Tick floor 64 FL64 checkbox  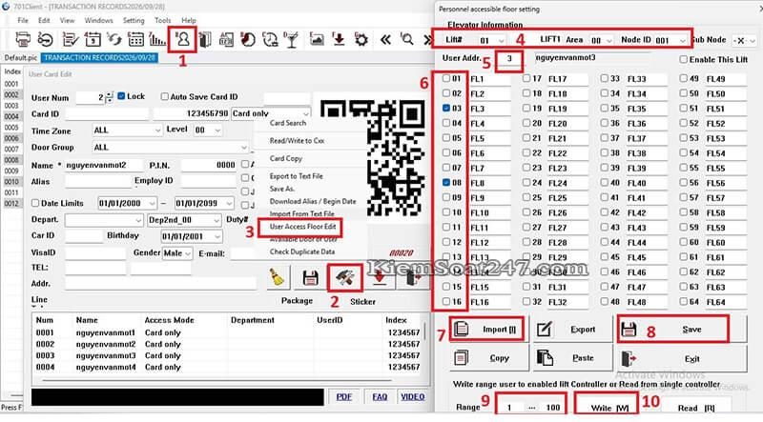pyautogui.click(x=684, y=301)
